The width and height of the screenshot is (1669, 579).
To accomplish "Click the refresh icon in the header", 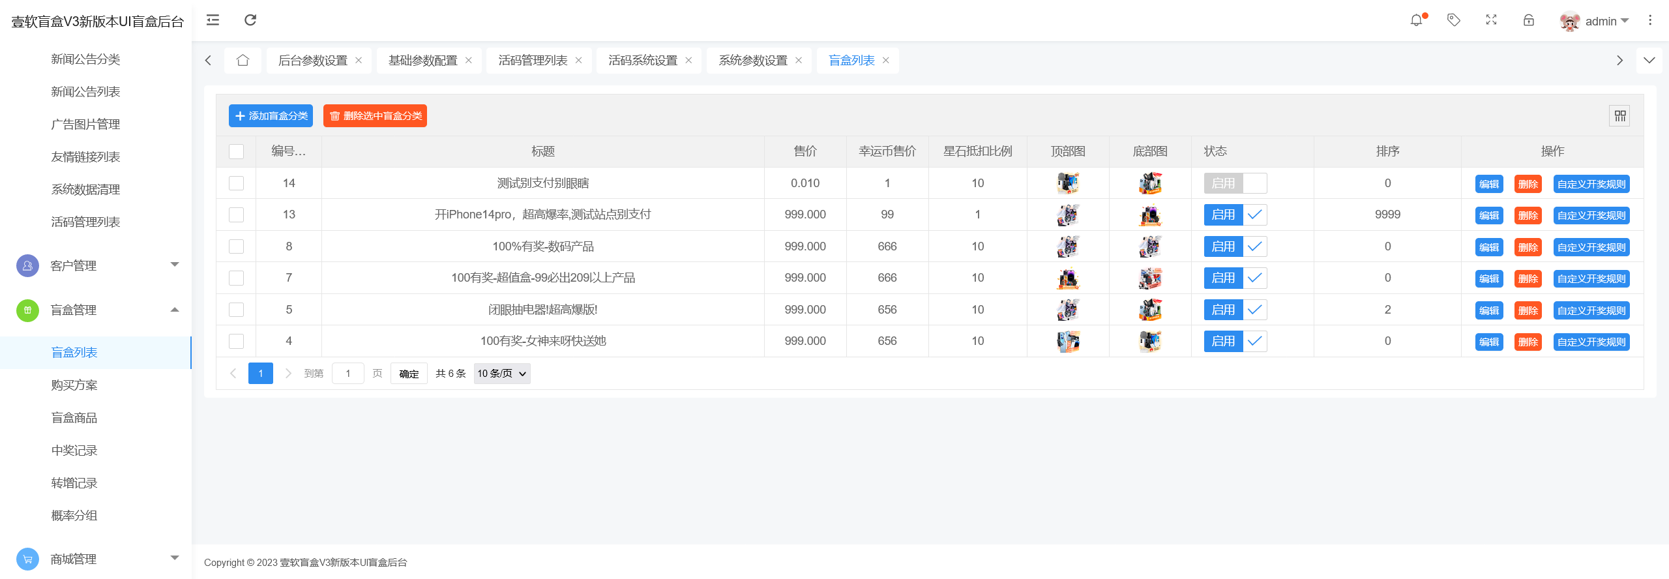I will pyautogui.click(x=250, y=20).
